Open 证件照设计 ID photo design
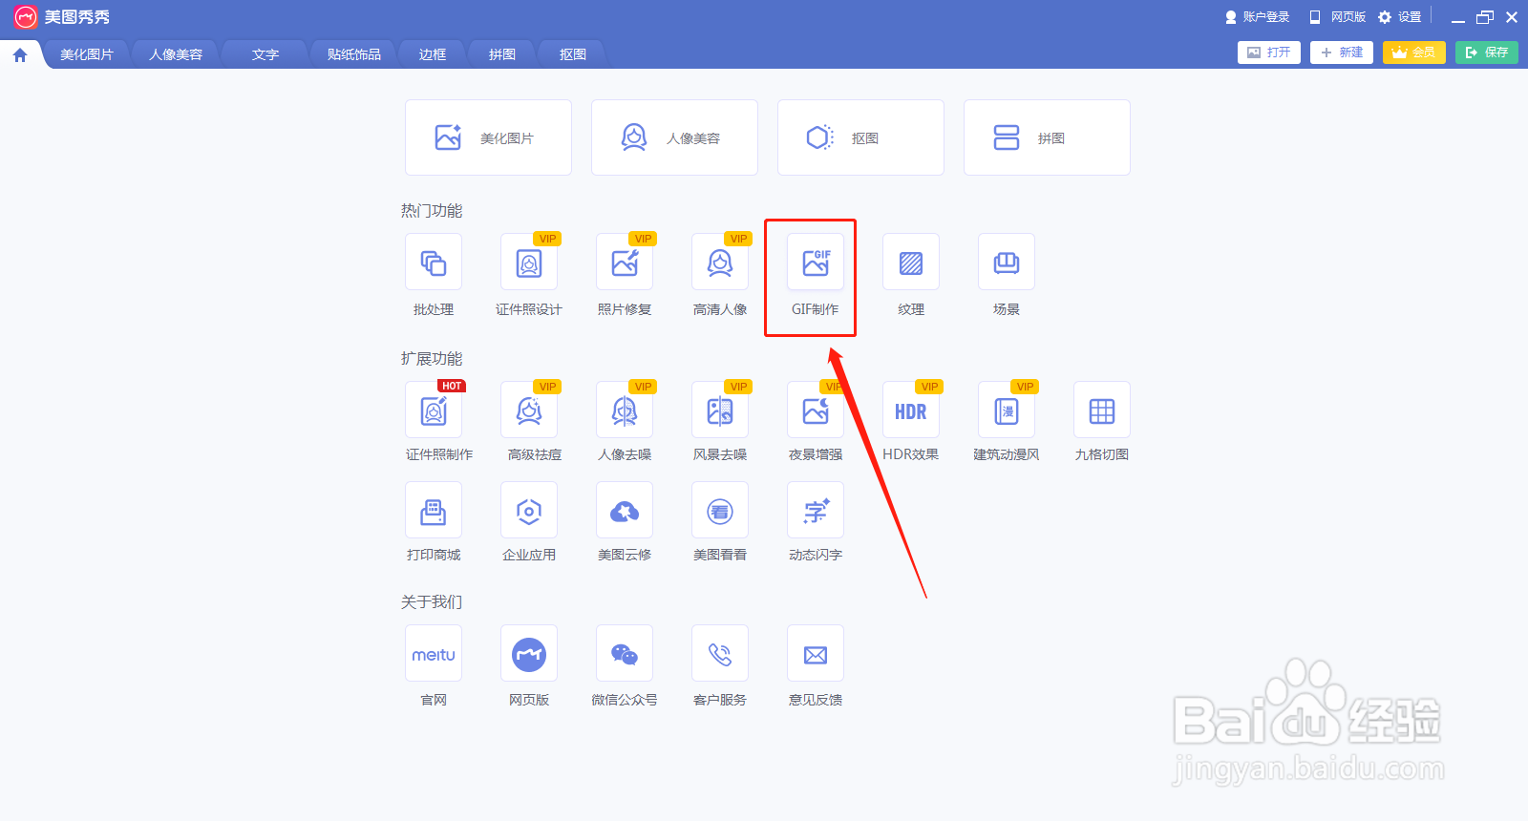The image size is (1528, 821). [529, 263]
